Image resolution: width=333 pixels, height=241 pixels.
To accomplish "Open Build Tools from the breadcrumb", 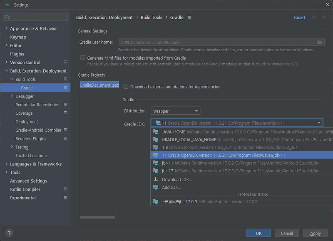I will (x=151, y=17).
